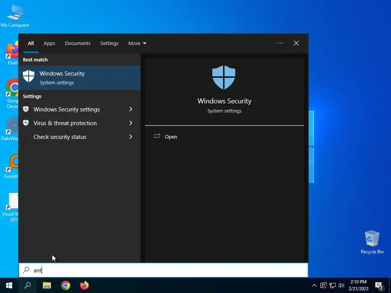The width and height of the screenshot is (391, 293).
Task: Switch to the All search tab
Action: [x=31, y=43]
